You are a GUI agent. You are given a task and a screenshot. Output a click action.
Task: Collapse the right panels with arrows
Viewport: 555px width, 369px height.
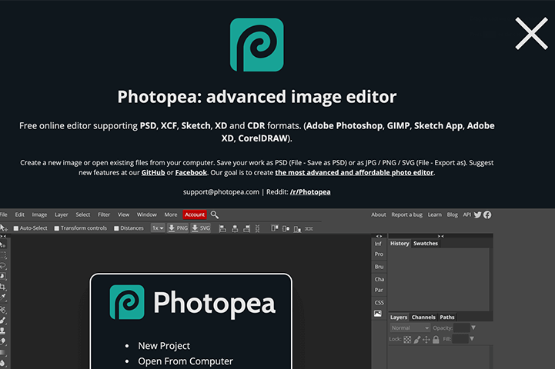pos(440,236)
